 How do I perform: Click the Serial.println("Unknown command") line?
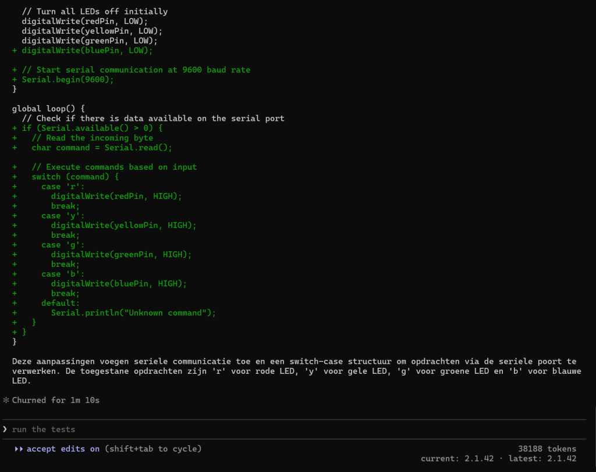click(133, 313)
